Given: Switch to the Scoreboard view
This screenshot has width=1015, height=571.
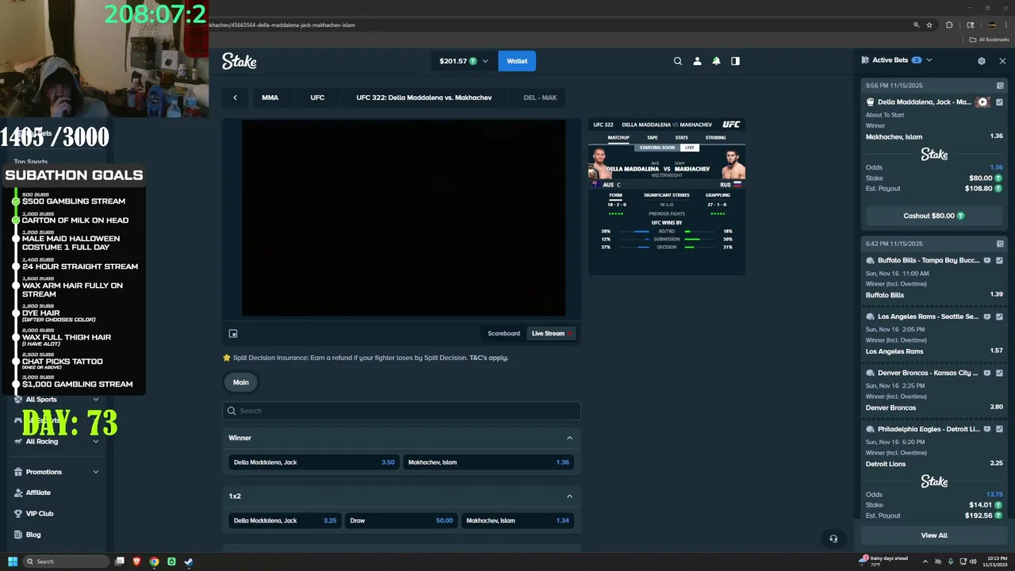Looking at the screenshot, I should click(504, 334).
